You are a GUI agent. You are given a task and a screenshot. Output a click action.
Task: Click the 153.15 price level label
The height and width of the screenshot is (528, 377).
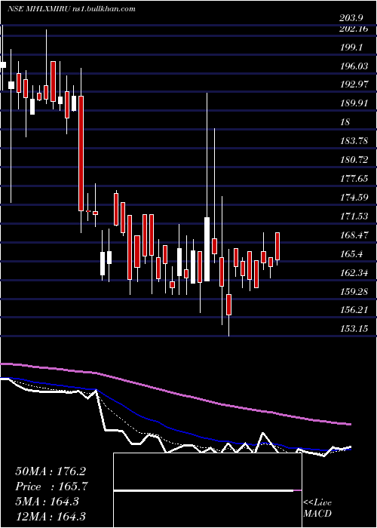pos(353,329)
